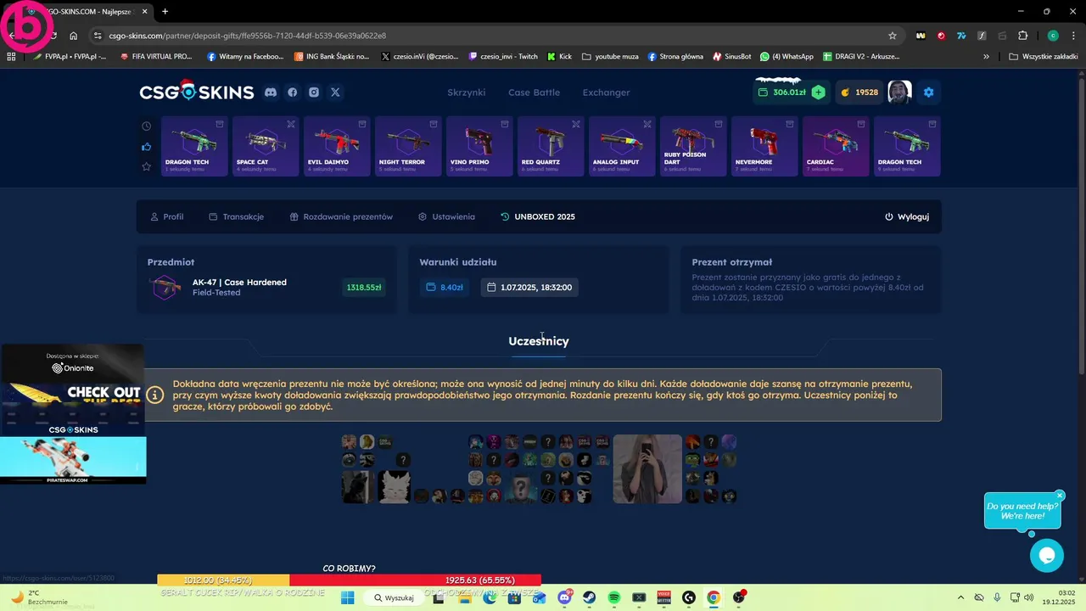Open the ING Bank Śląski bookmark
Image resolution: width=1086 pixels, height=611 pixels.
click(332, 57)
